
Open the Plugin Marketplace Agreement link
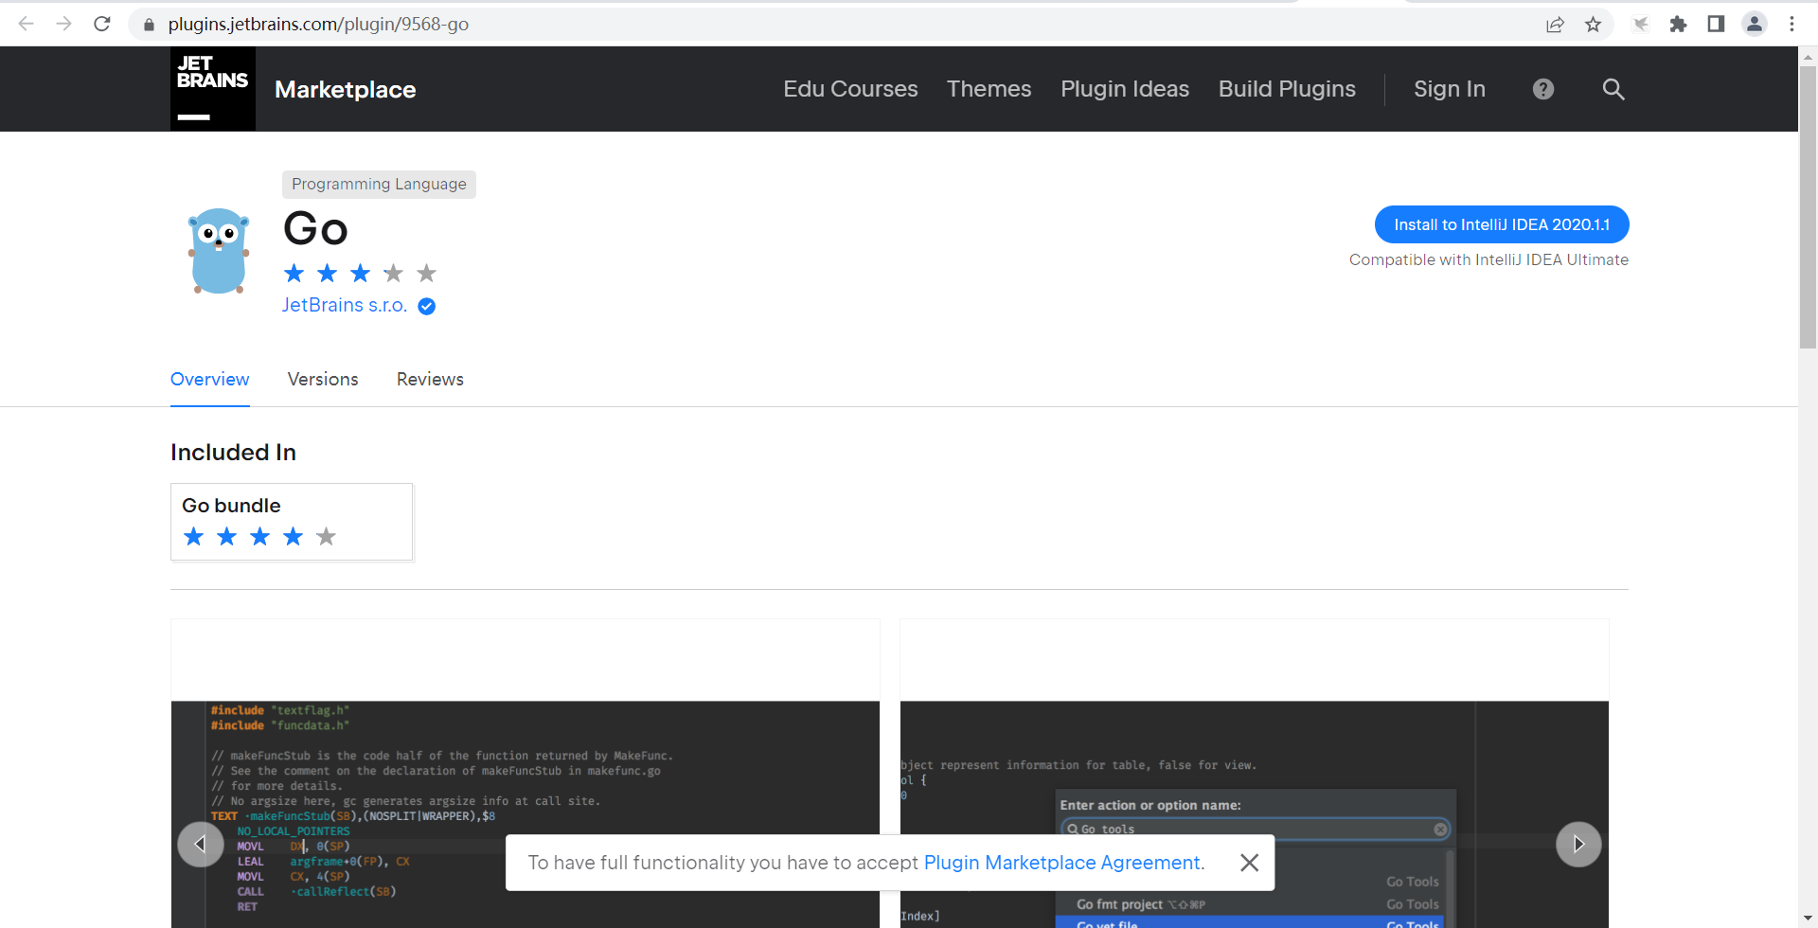tap(1063, 863)
